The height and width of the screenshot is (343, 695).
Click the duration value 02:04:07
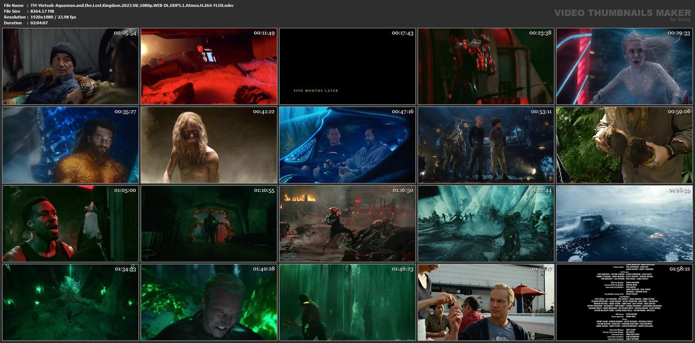(41, 23)
